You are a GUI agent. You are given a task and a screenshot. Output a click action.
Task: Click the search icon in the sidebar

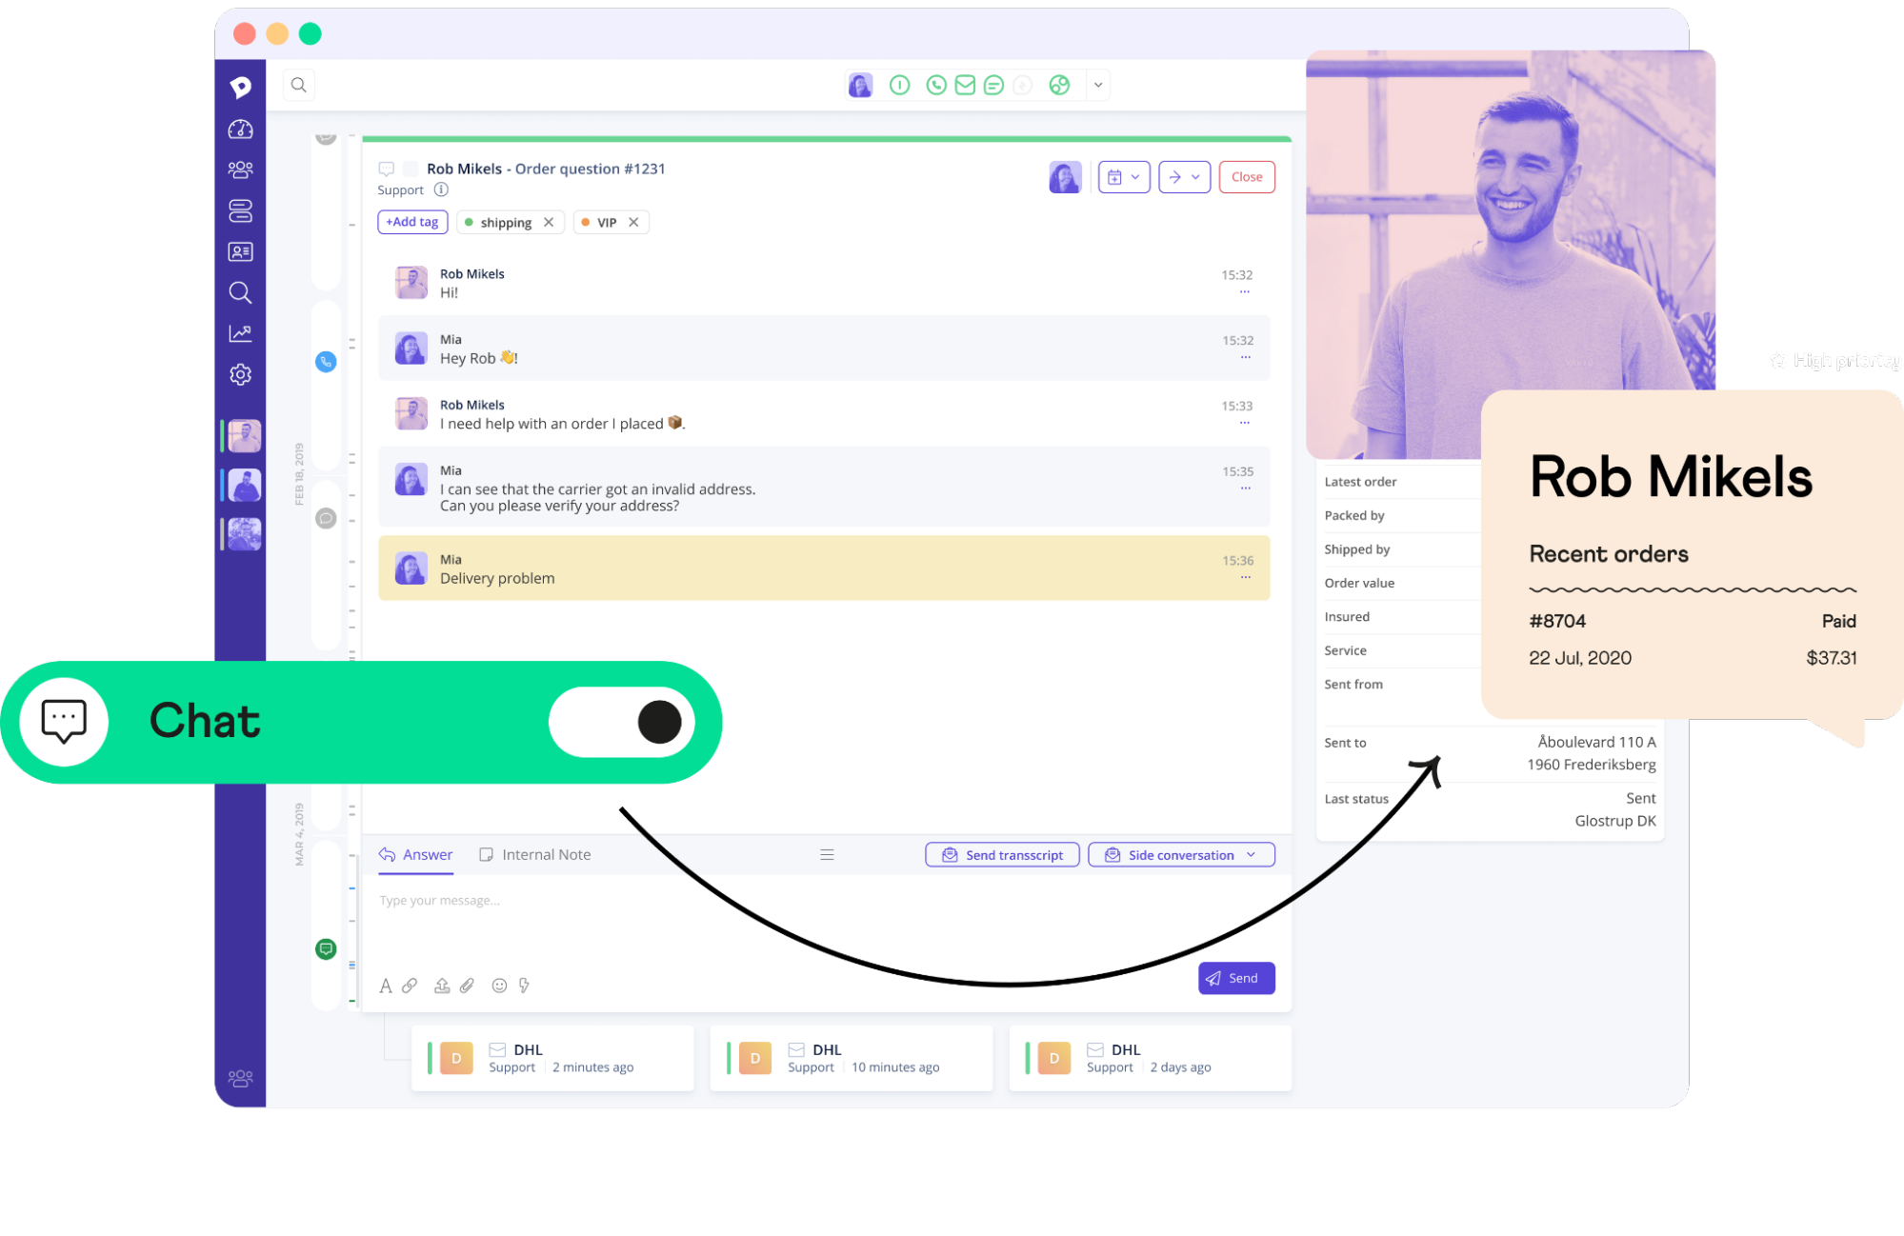[x=240, y=292]
